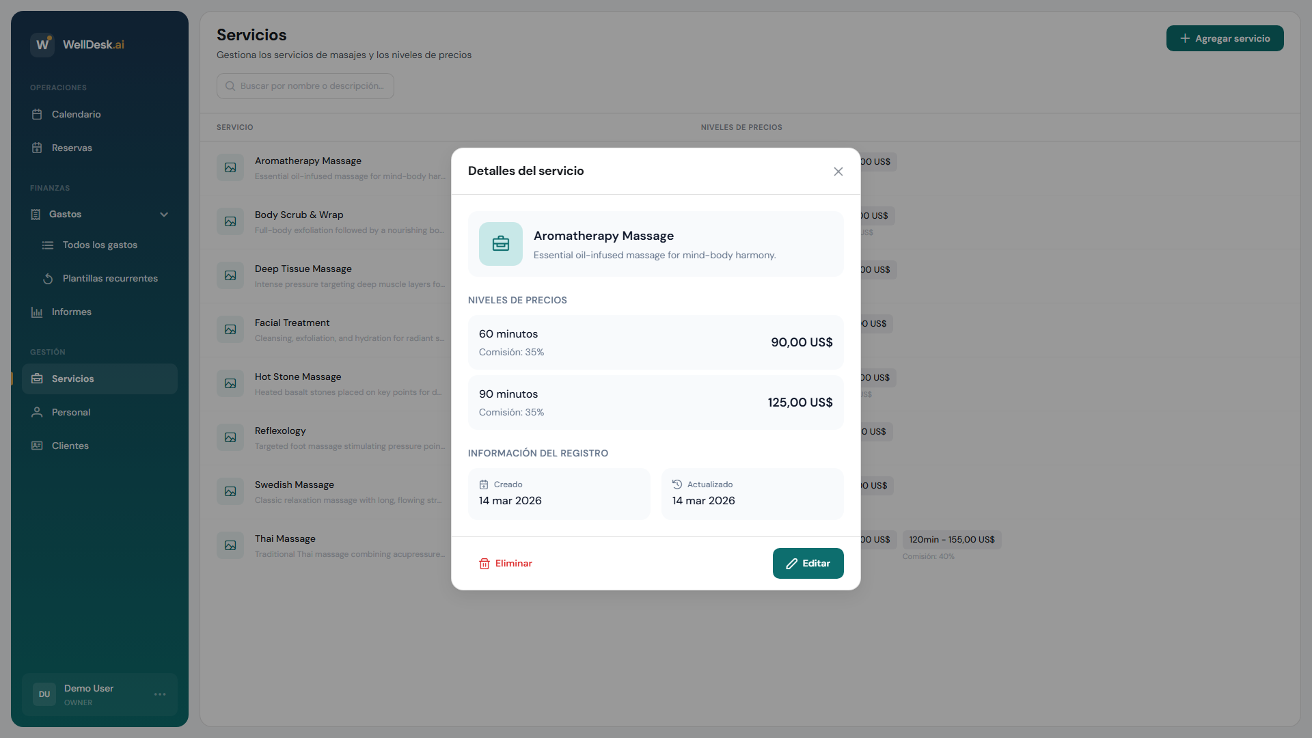Viewport: 1312px width, 738px height.
Task: Open Reservas from the sidebar
Action: tap(72, 148)
